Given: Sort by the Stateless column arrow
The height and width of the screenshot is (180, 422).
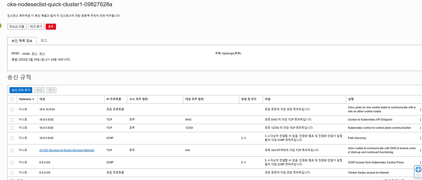Looking at the screenshot, I should click(x=33, y=99).
